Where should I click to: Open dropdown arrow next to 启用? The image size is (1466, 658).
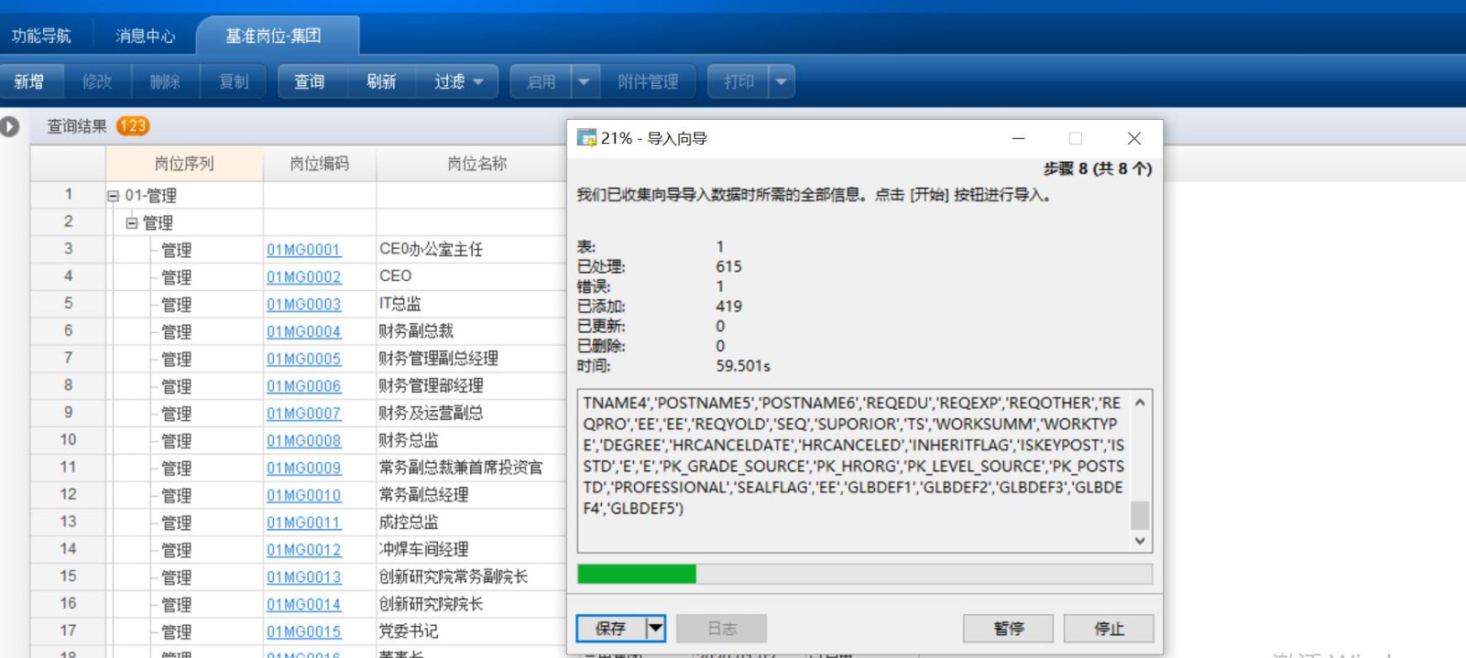(584, 81)
